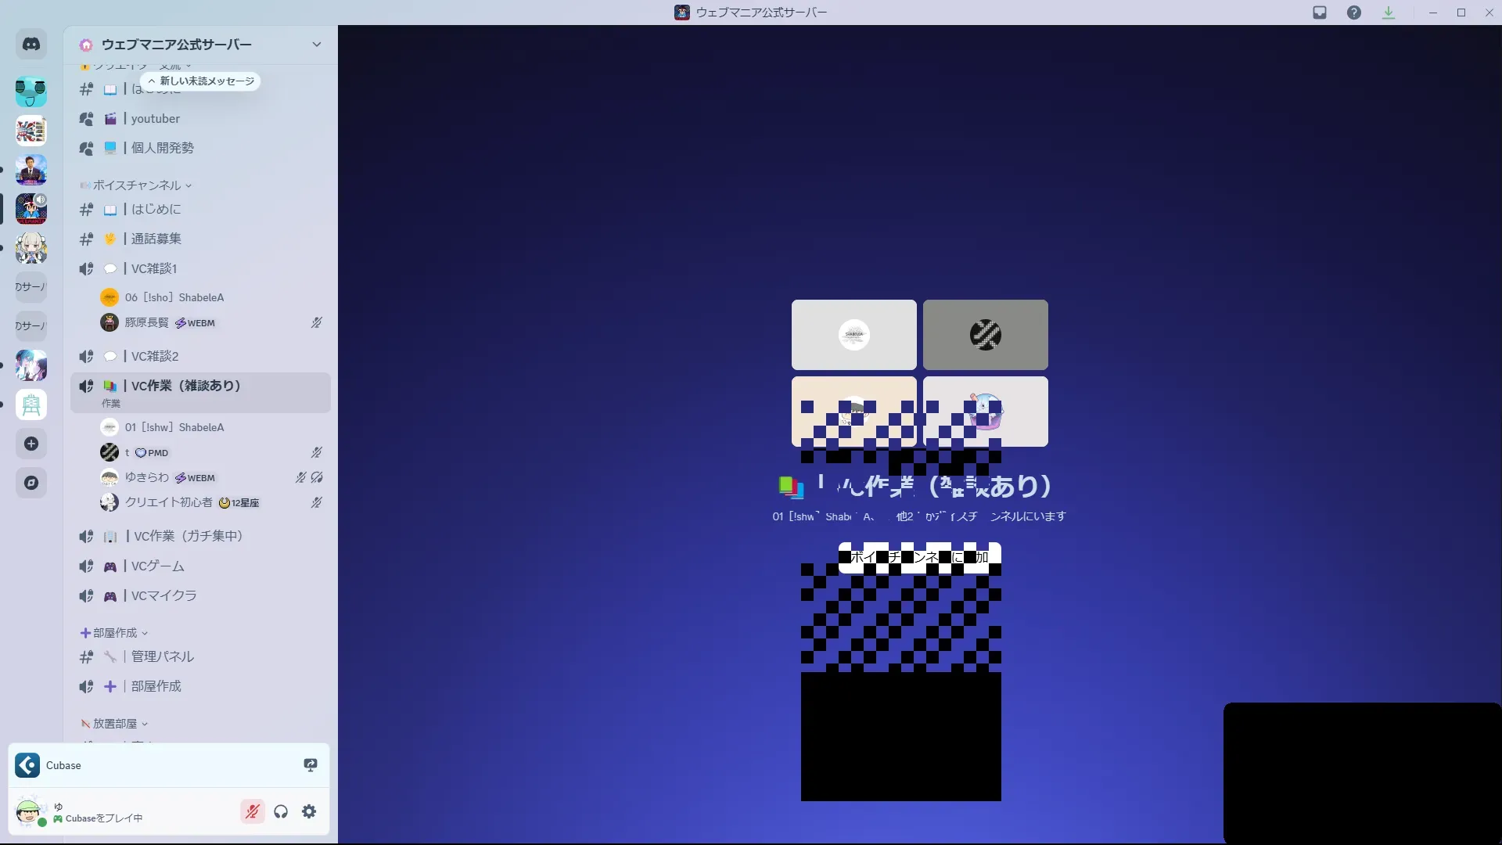This screenshot has width=1502, height=845.
Task: Toggle headphones deafen button
Action: [x=281, y=811]
